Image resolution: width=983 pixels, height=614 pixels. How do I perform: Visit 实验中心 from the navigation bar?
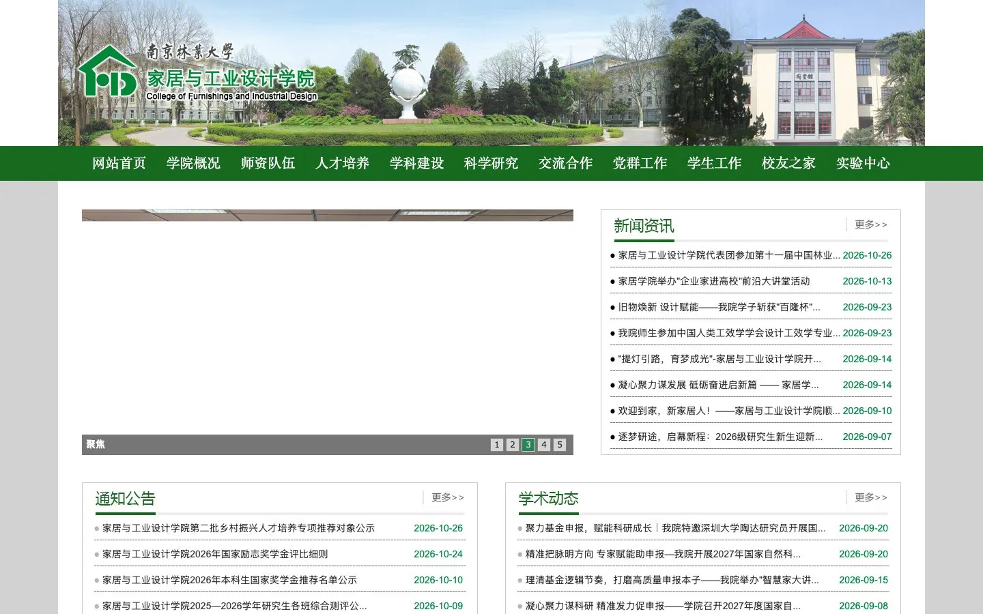click(864, 163)
